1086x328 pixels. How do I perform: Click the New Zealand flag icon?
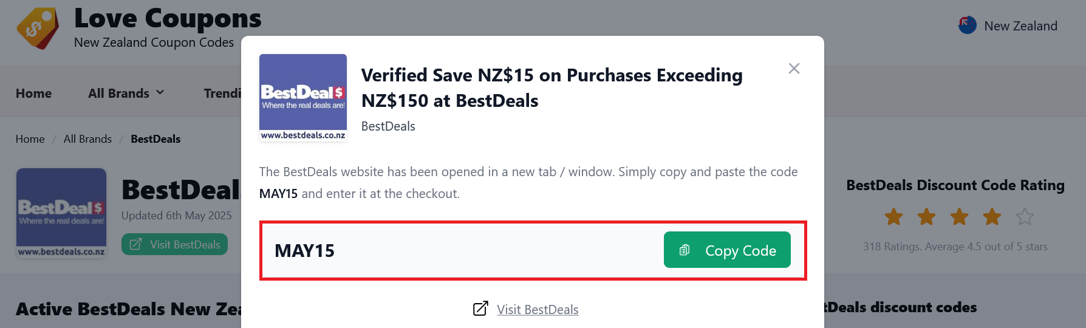click(x=968, y=26)
